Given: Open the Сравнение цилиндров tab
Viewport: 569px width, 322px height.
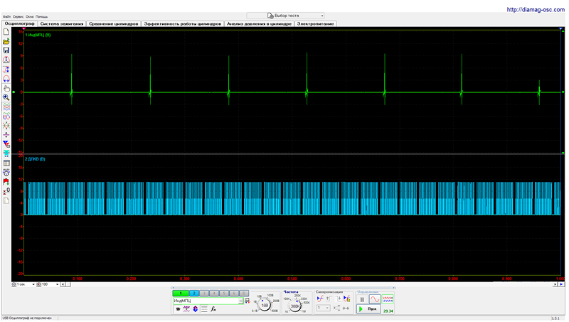Looking at the screenshot, I should pos(114,23).
